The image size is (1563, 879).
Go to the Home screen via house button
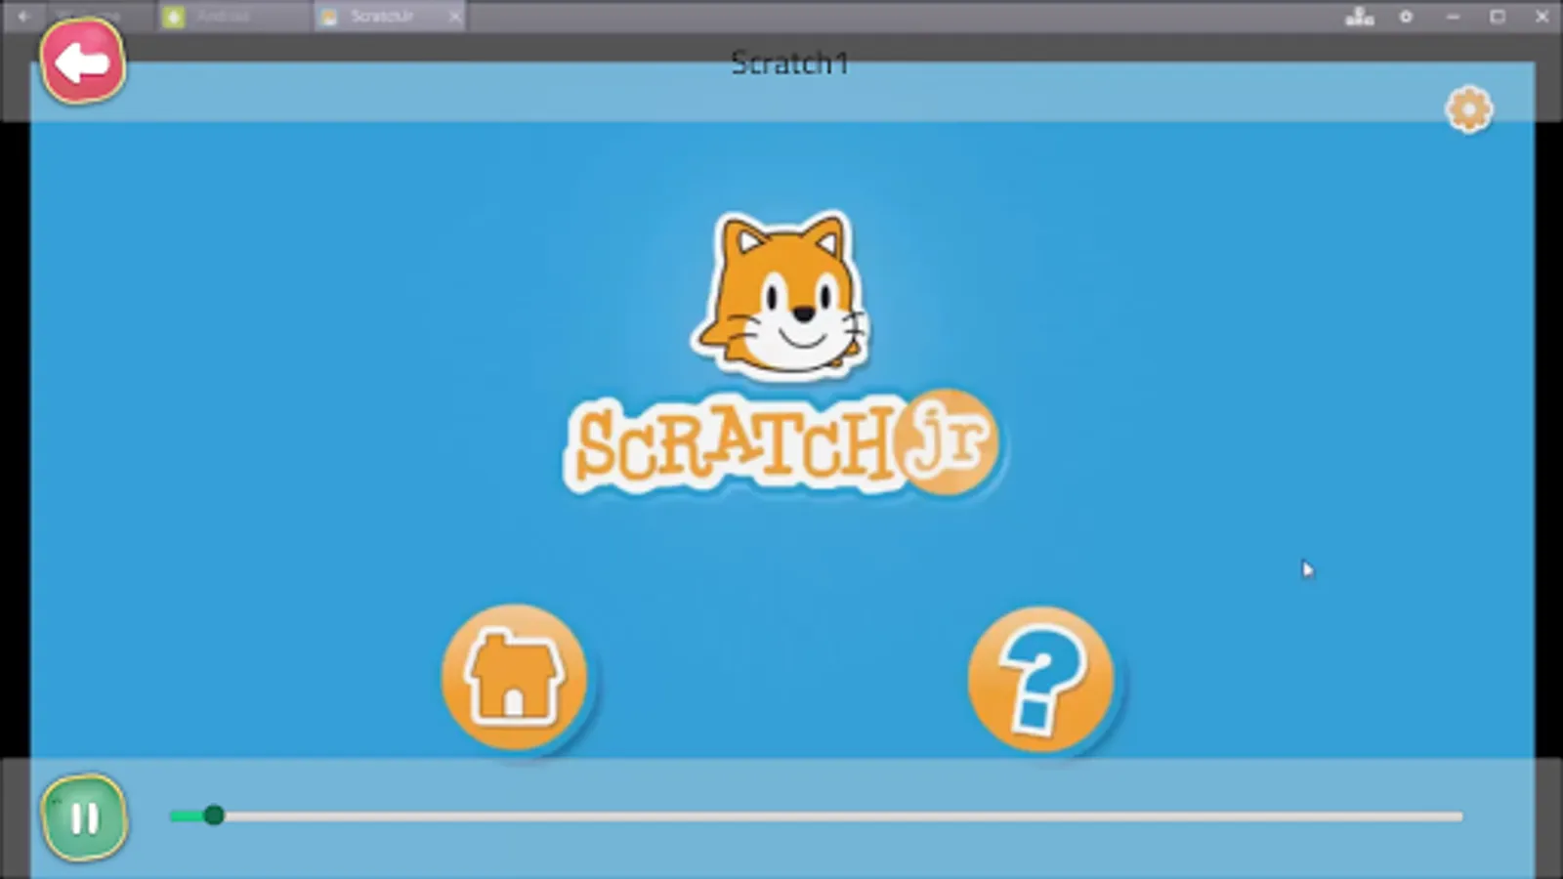(515, 676)
